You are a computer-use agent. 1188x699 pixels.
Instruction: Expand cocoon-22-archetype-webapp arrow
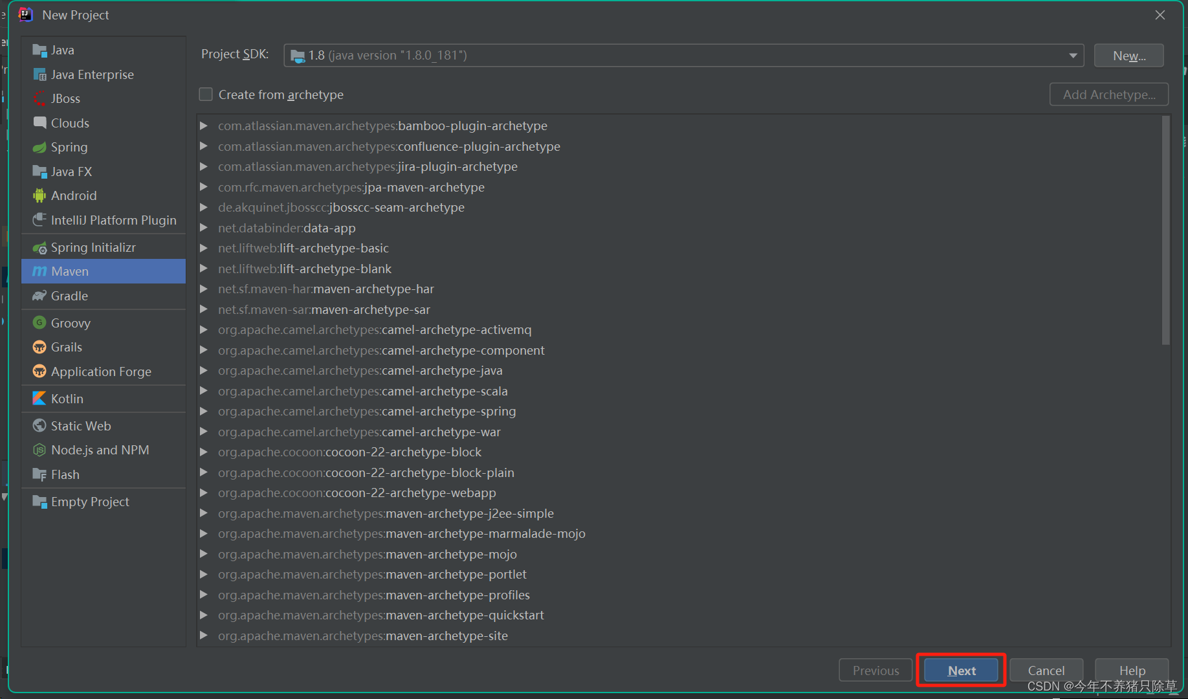pos(204,493)
